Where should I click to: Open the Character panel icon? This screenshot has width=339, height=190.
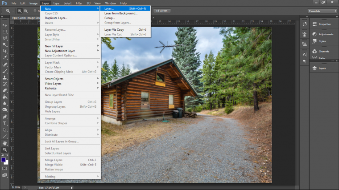[305, 55]
